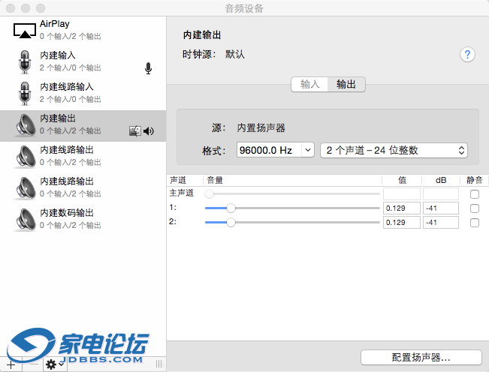
Task: Click the default input microphone indicator
Action: click(x=149, y=68)
